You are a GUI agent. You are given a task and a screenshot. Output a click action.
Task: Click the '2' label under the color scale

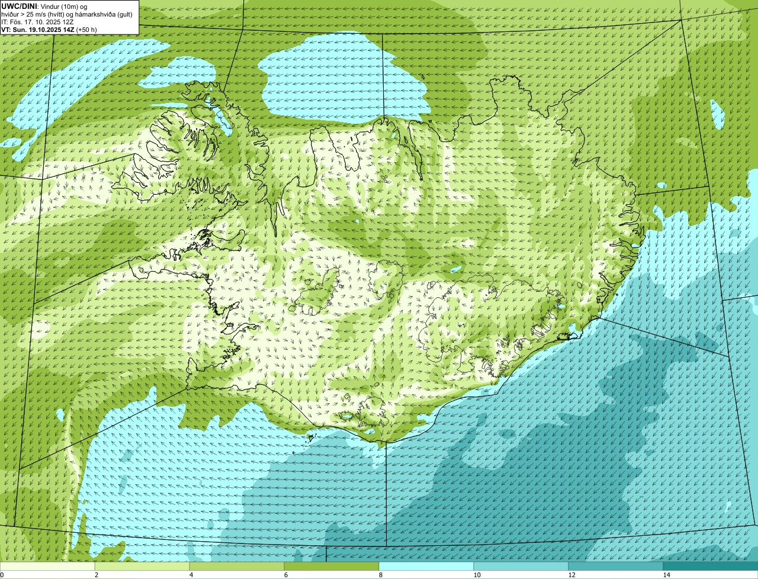coord(96,575)
